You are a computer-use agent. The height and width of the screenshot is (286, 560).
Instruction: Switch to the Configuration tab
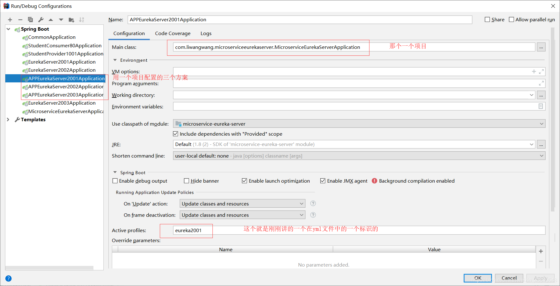(x=129, y=34)
